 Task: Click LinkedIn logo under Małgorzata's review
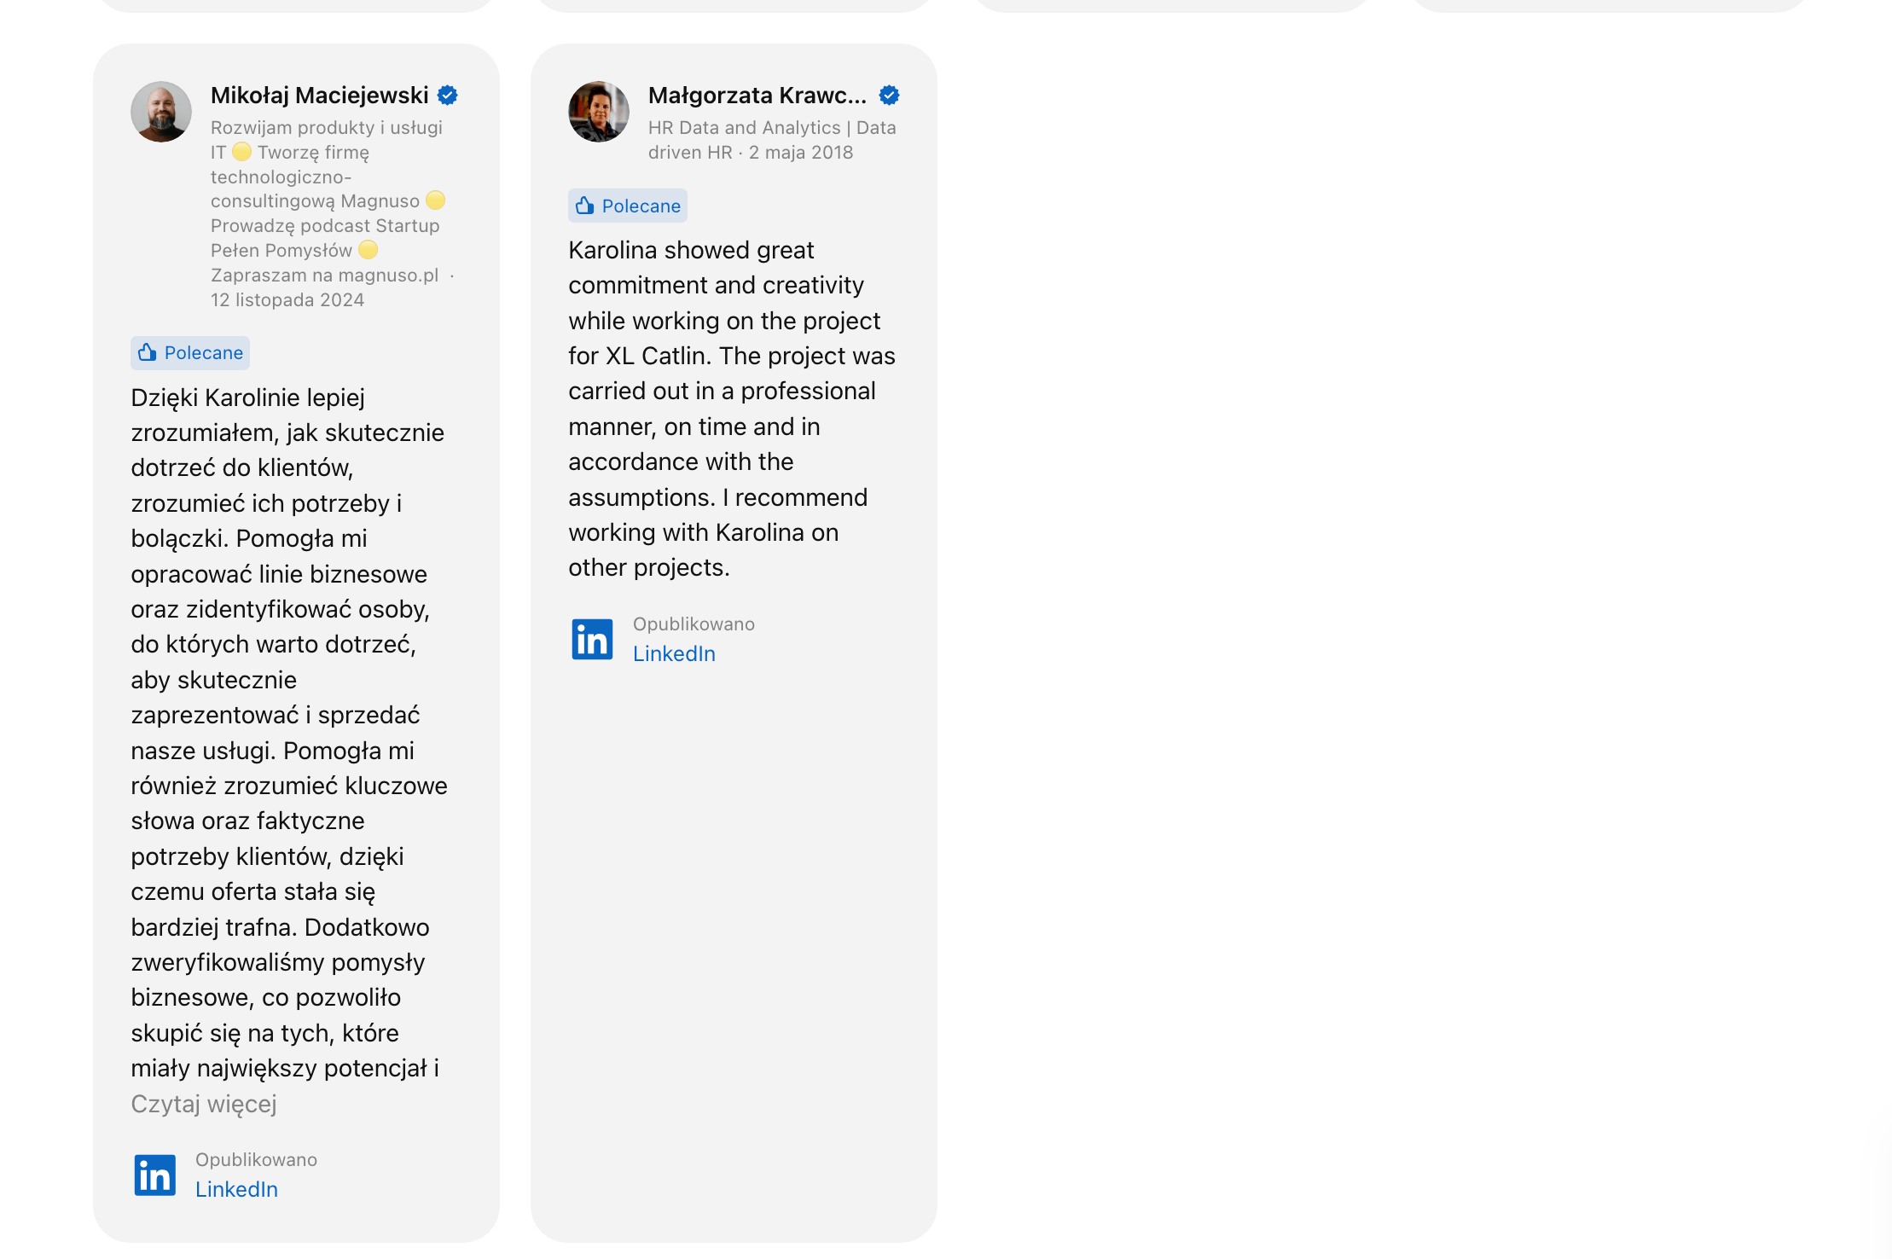point(593,640)
